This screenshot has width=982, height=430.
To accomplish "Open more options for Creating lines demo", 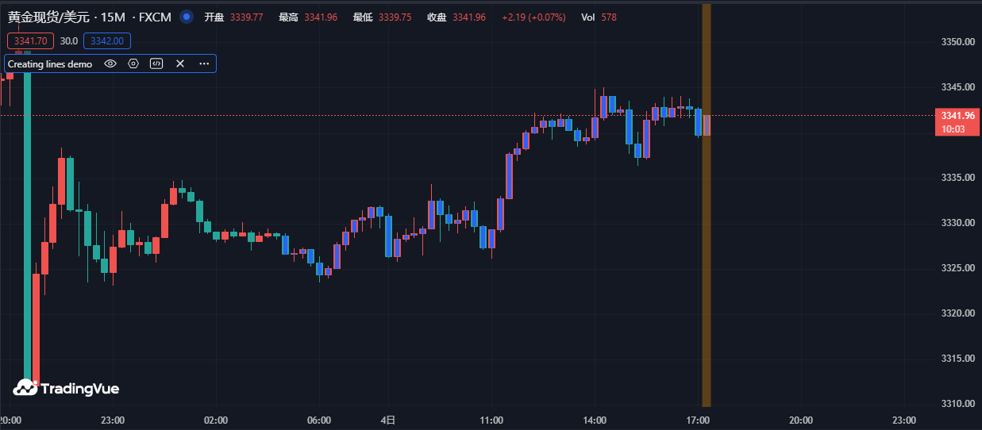I will [x=204, y=63].
